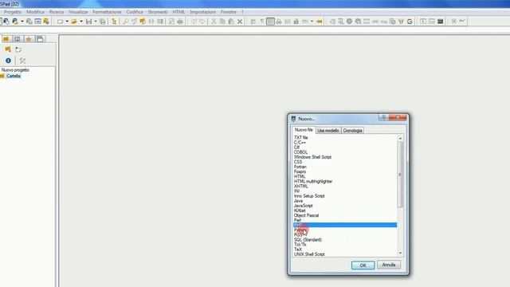The height and width of the screenshot is (287, 510).
Task: Click the black terminal console icon
Action: pos(441,22)
